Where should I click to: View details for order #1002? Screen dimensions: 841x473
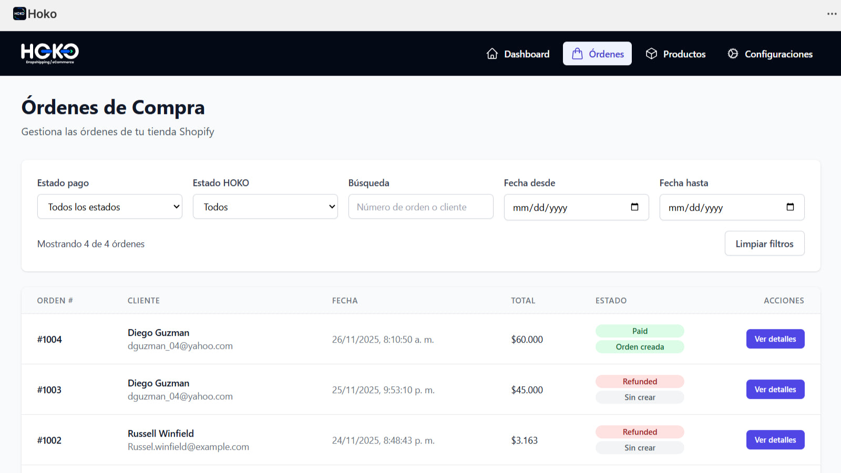tap(775, 440)
